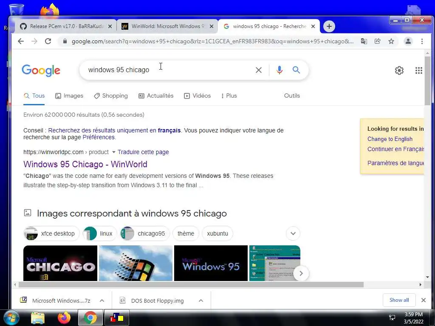View site security lock information
The width and height of the screenshot is (435, 326).
click(x=65, y=41)
